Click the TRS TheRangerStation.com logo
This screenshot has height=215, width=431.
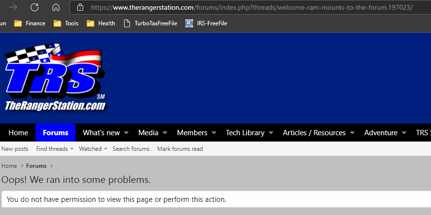pyautogui.click(x=55, y=77)
